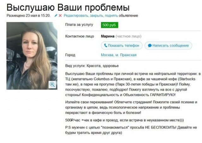Open the Москва, м. Пражская city link
202x143 pixels.
(x=119, y=55)
